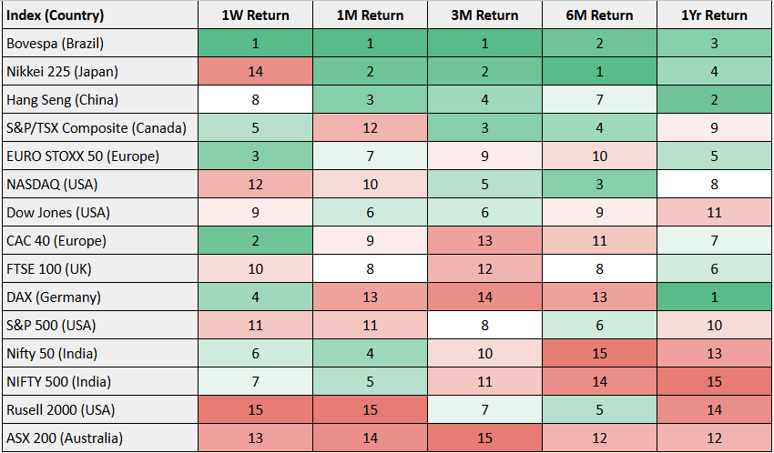Click the 3M Return header cell
774x453 pixels.
tap(484, 15)
